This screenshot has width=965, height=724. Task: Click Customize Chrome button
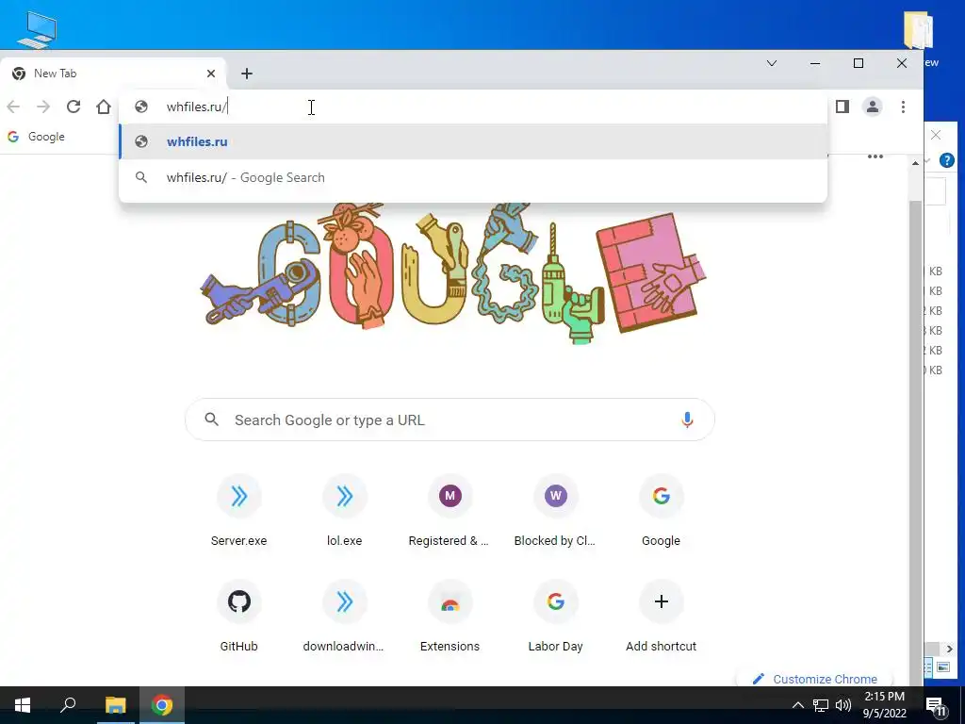coord(815,679)
